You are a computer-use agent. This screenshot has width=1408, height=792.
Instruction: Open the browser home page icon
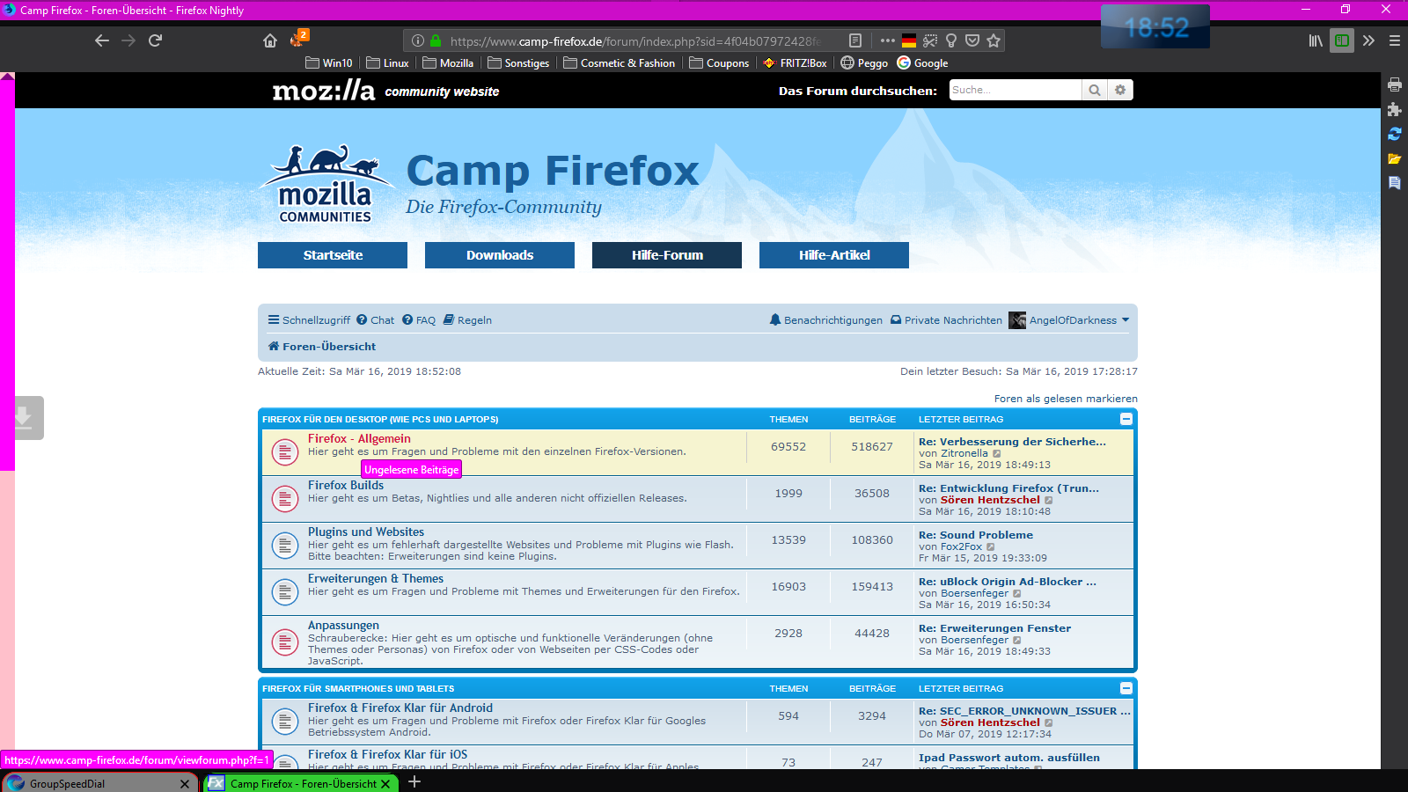click(270, 40)
